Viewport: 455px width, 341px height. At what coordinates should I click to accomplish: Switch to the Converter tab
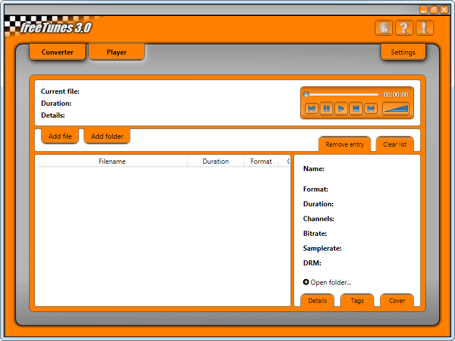(x=57, y=52)
